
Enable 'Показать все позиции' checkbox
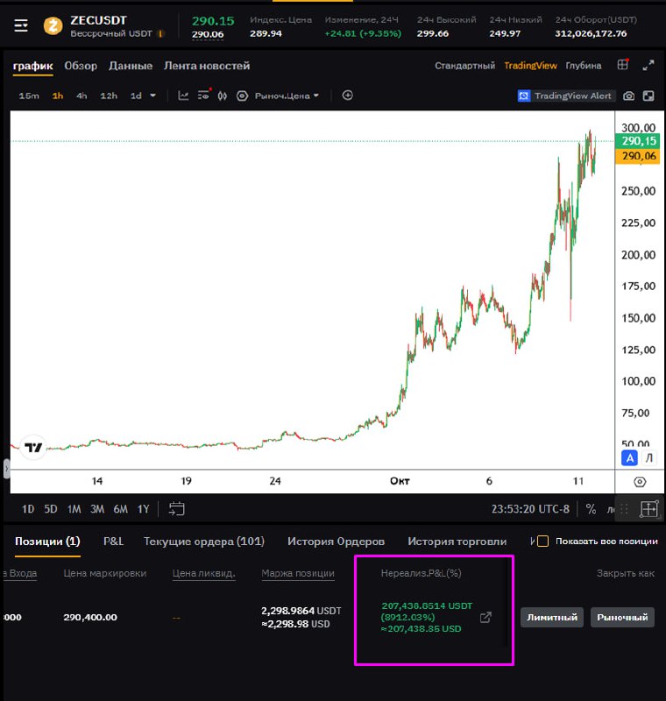coord(542,542)
